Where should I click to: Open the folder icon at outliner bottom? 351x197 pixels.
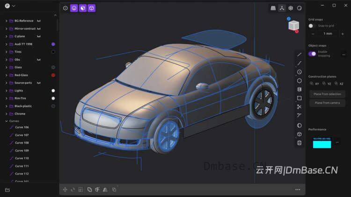pos(7,190)
